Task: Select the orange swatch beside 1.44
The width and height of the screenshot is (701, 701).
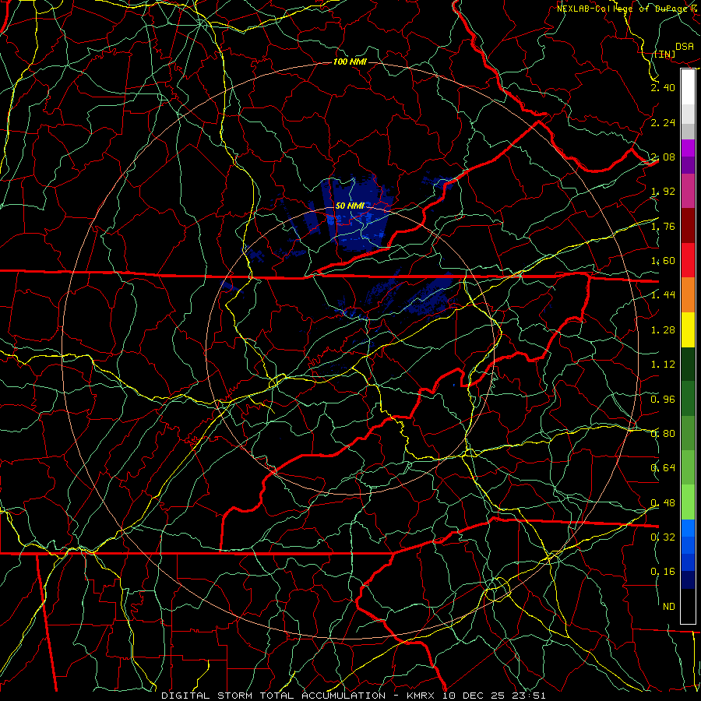Action: (688, 295)
